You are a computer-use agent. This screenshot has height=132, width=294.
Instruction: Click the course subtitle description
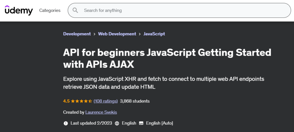[164, 83]
